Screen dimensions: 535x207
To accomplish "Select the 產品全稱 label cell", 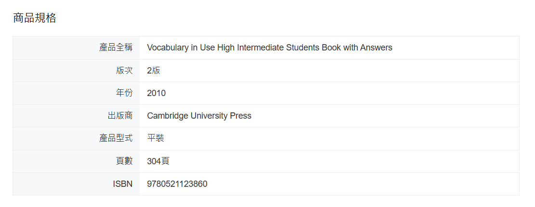I will (x=76, y=48).
